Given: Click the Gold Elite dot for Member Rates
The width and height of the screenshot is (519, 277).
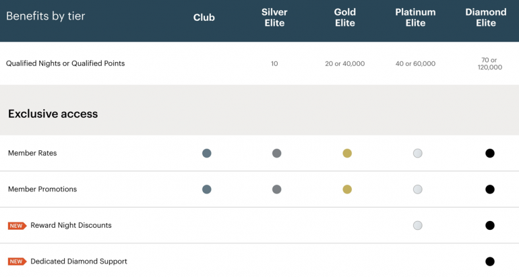Looking at the screenshot, I should click(347, 153).
